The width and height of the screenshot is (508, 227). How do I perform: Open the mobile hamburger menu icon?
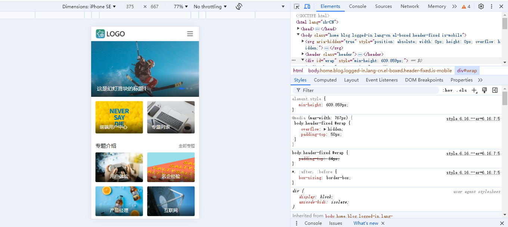190,34
